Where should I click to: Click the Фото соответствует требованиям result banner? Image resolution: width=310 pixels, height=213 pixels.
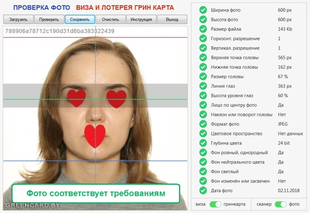point(96,193)
